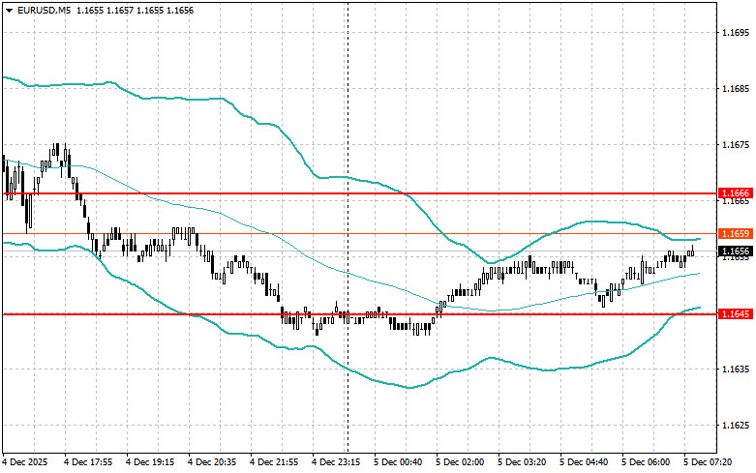Select the EURUSD,M5 chart title text
This screenshot has height=473, width=756.
[x=44, y=10]
